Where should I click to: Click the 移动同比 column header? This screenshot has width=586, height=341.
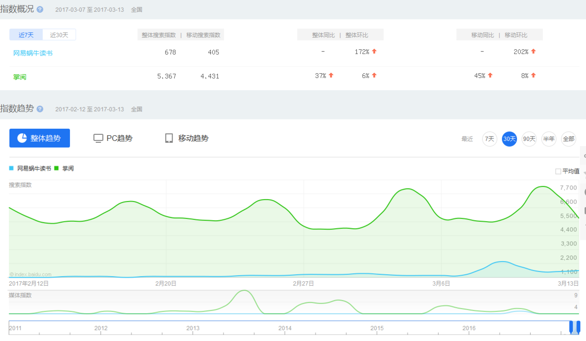coord(483,35)
